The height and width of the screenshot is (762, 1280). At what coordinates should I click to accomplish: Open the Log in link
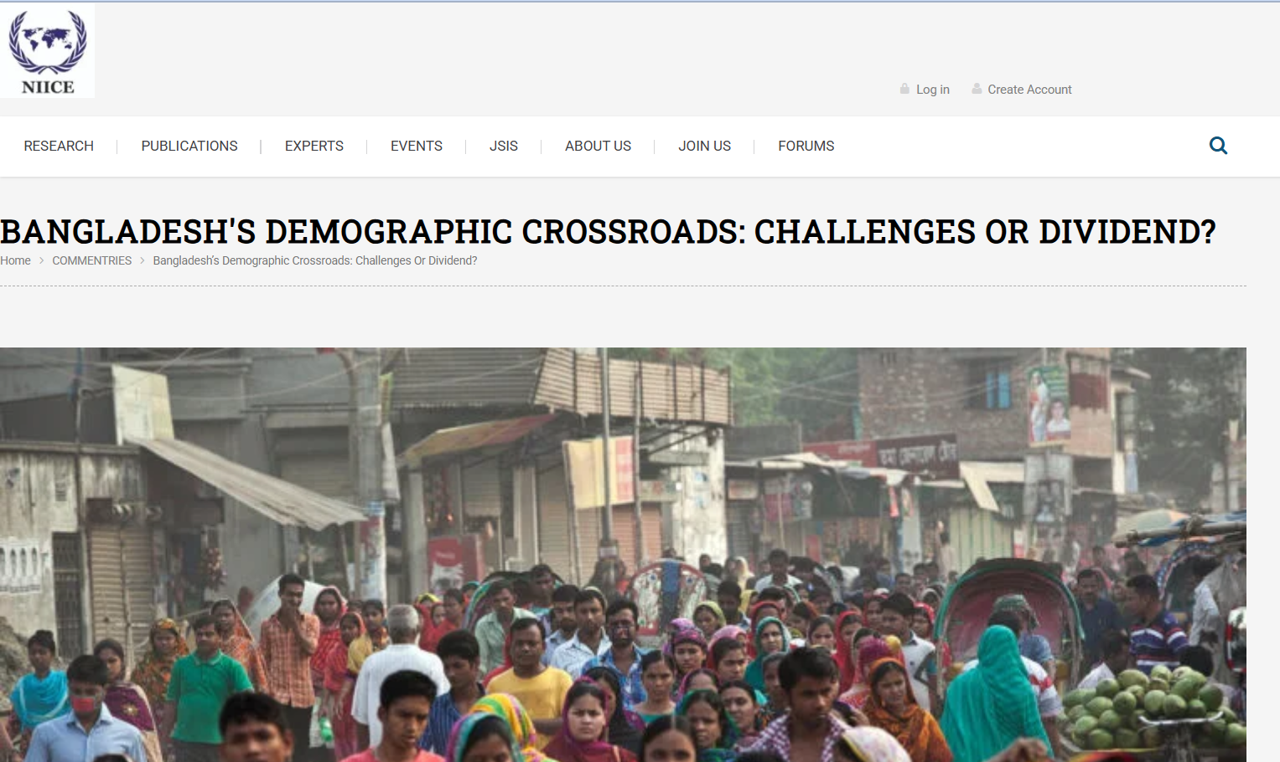coord(932,90)
